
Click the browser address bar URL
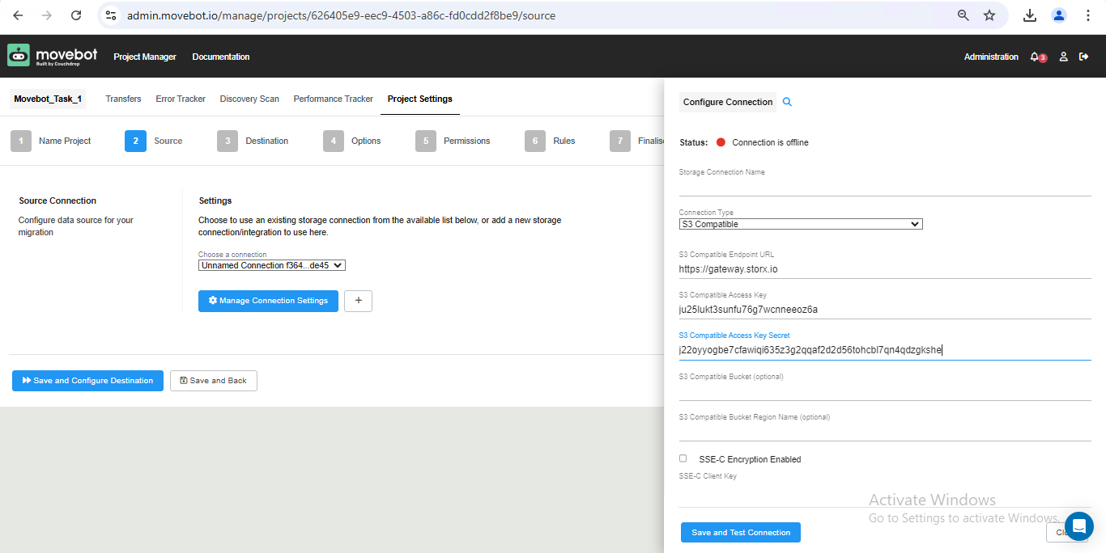coord(341,15)
